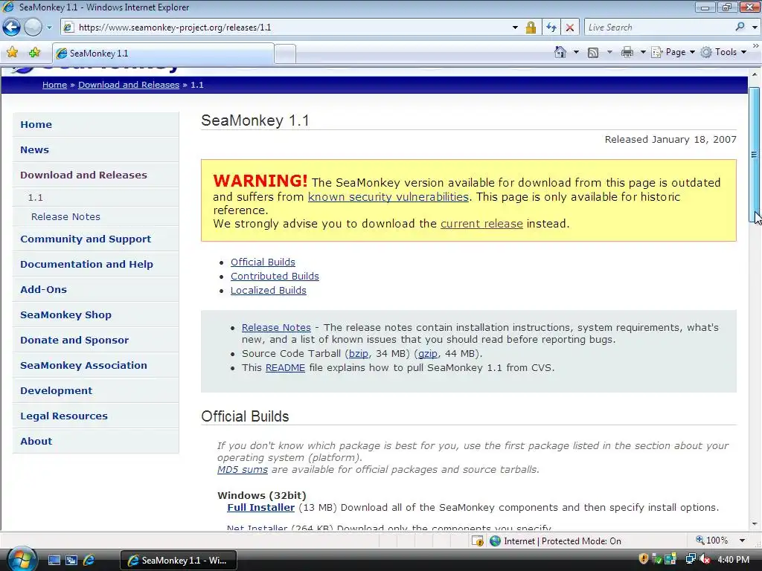Expand the feeds dropdown arrow

tap(609, 52)
